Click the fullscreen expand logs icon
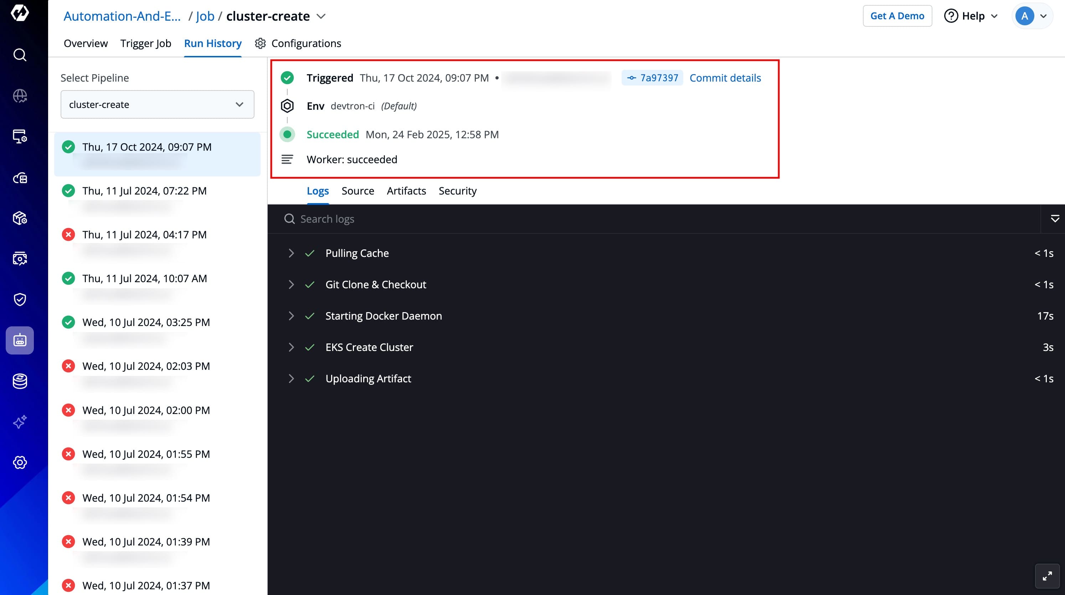This screenshot has height=595, width=1065. click(x=1047, y=575)
